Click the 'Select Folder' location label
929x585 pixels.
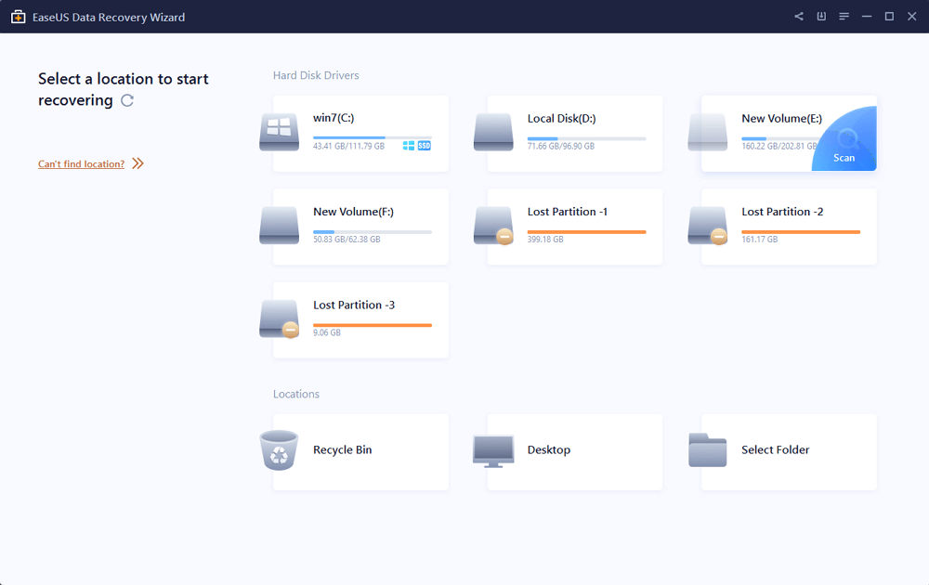pos(775,450)
